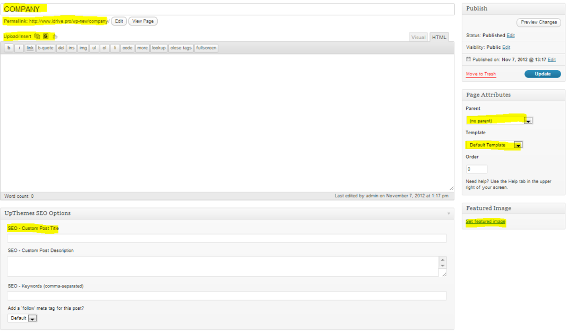Viewport: 568px width, 331px height.
Task: Toggle bold with the 'b' quicktag
Action: tap(8, 48)
